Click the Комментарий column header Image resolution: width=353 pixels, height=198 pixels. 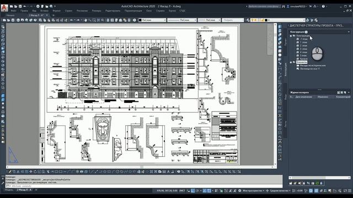[x=343, y=97]
